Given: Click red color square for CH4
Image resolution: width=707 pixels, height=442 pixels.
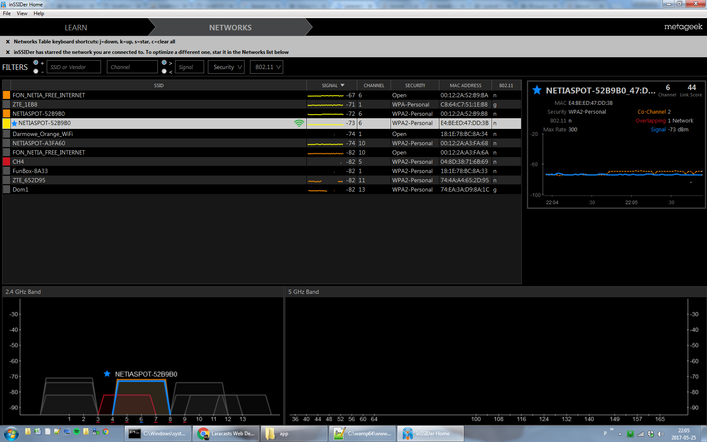Looking at the screenshot, I should click(6, 162).
